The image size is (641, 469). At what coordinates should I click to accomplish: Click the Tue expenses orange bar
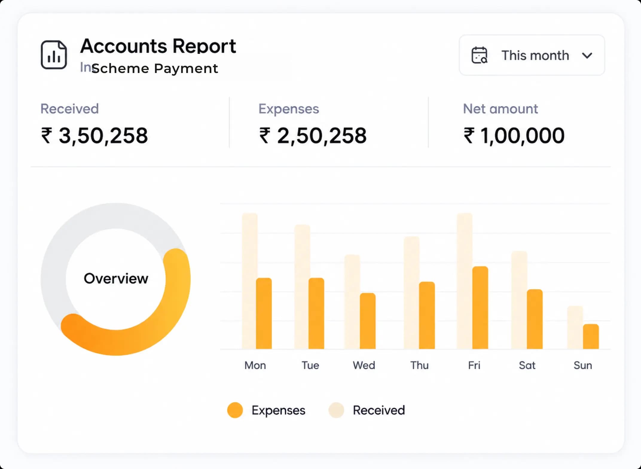click(316, 313)
